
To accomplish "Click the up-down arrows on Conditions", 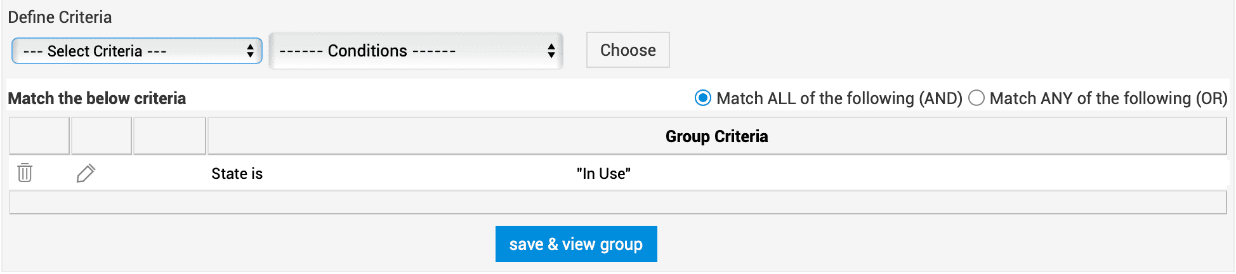I will (551, 51).
